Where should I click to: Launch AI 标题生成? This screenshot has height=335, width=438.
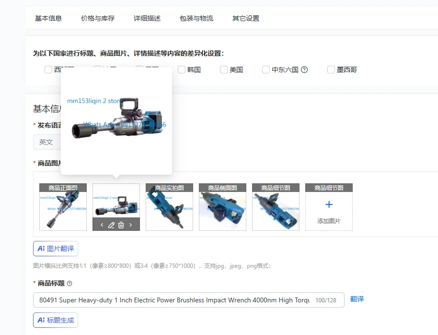point(56,320)
